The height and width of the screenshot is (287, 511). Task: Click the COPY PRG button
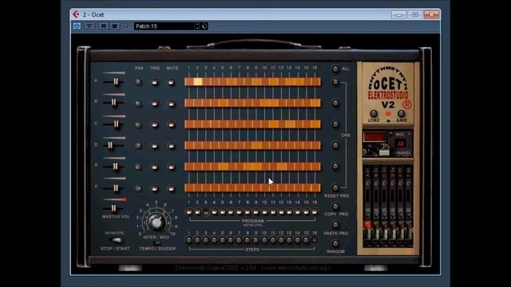(x=335, y=206)
